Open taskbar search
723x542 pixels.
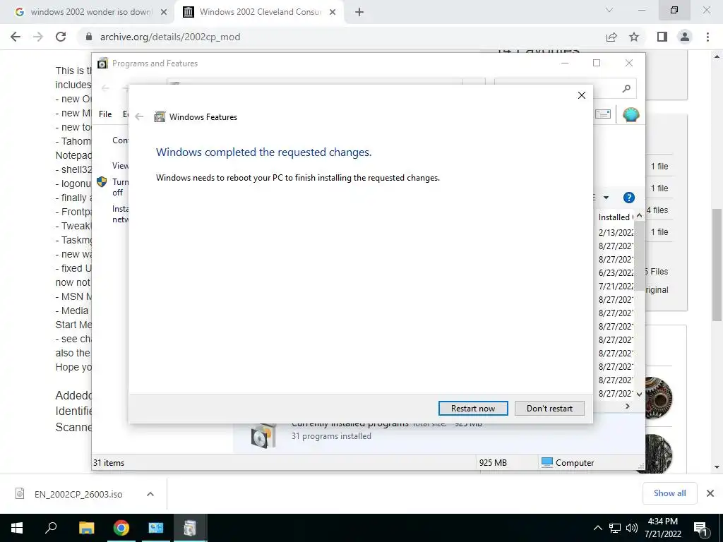[51, 528]
